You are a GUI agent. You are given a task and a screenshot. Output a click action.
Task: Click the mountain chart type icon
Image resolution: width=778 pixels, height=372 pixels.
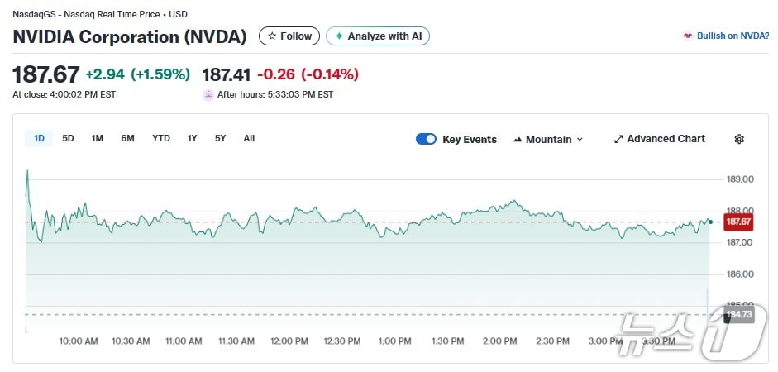tap(518, 139)
